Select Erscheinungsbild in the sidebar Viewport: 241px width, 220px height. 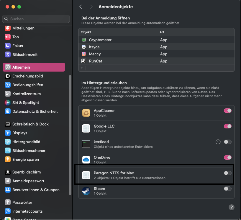(27, 76)
